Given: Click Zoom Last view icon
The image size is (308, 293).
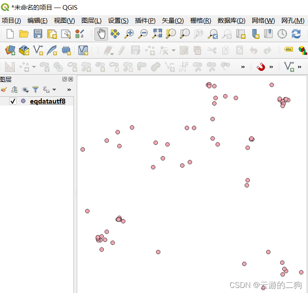Looking at the screenshot, I should (213, 34).
